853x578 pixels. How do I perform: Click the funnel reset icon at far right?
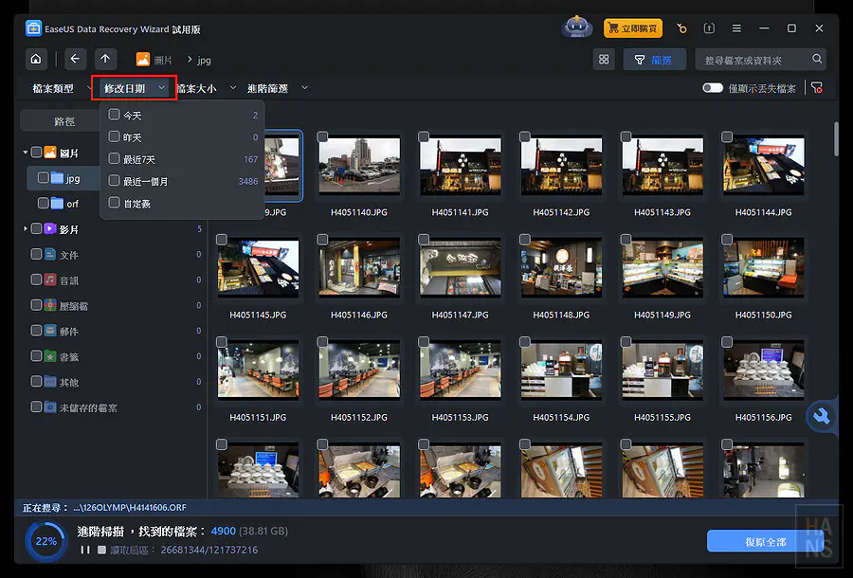point(817,88)
